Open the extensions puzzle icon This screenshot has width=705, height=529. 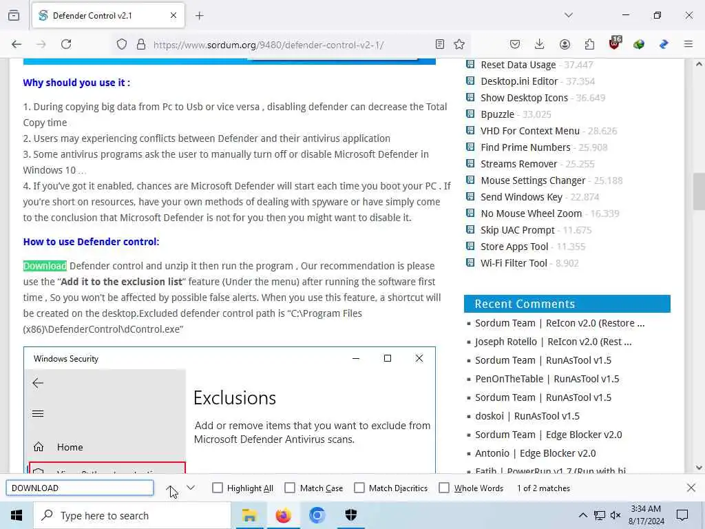coord(589,44)
